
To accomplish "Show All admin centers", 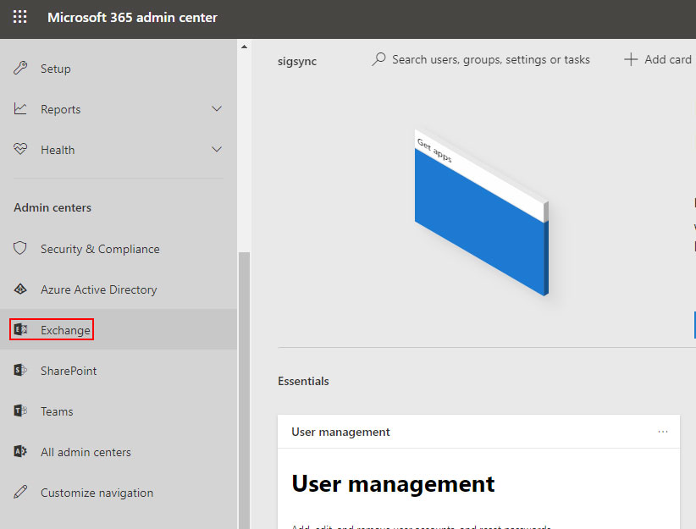I will 119,452.
